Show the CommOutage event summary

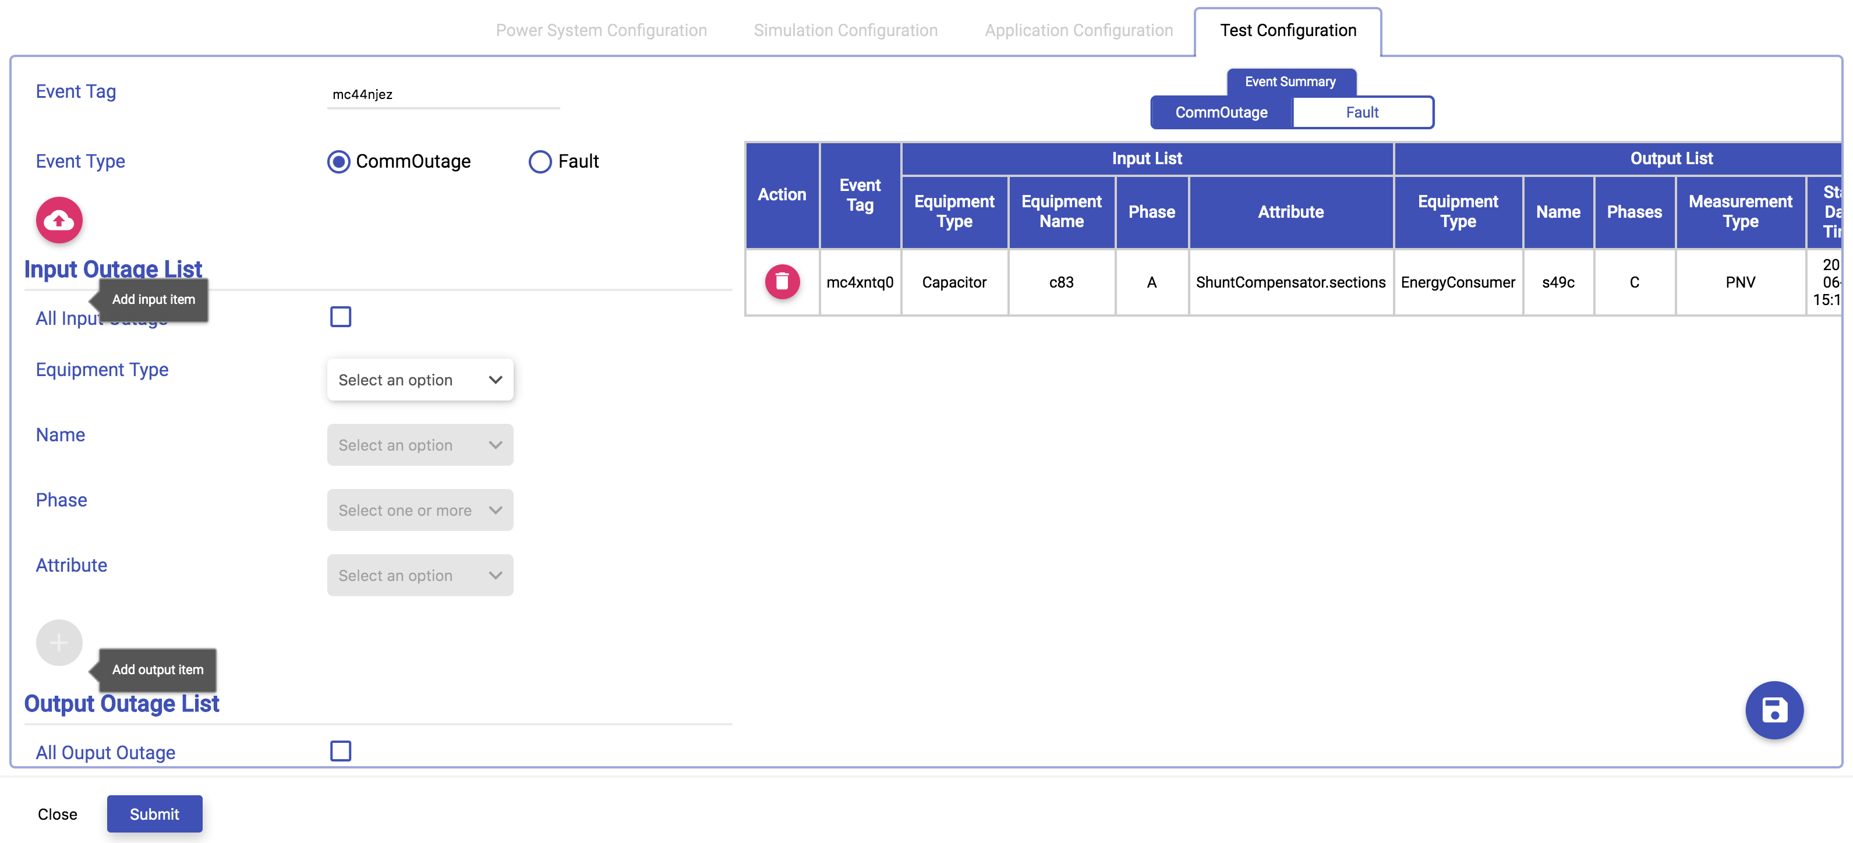pos(1221,113)
